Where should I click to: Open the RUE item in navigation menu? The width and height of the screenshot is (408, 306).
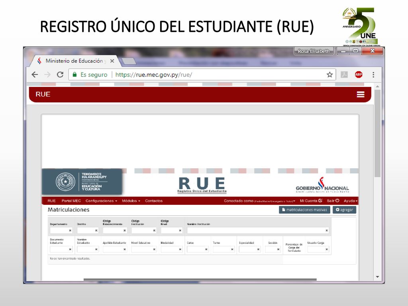(x=51, y=201)
